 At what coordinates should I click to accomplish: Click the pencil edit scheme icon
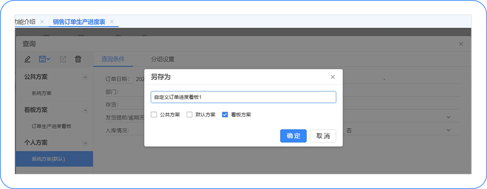(x=27, y=59)
